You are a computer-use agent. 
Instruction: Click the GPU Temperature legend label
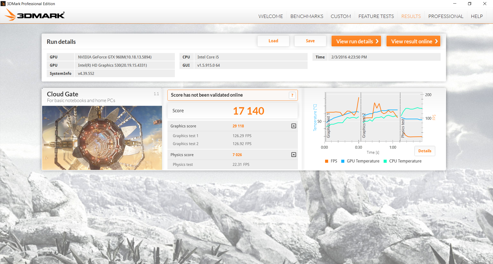(x=363, y=161)
